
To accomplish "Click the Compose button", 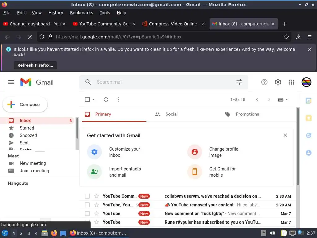I will pos(25,104).
